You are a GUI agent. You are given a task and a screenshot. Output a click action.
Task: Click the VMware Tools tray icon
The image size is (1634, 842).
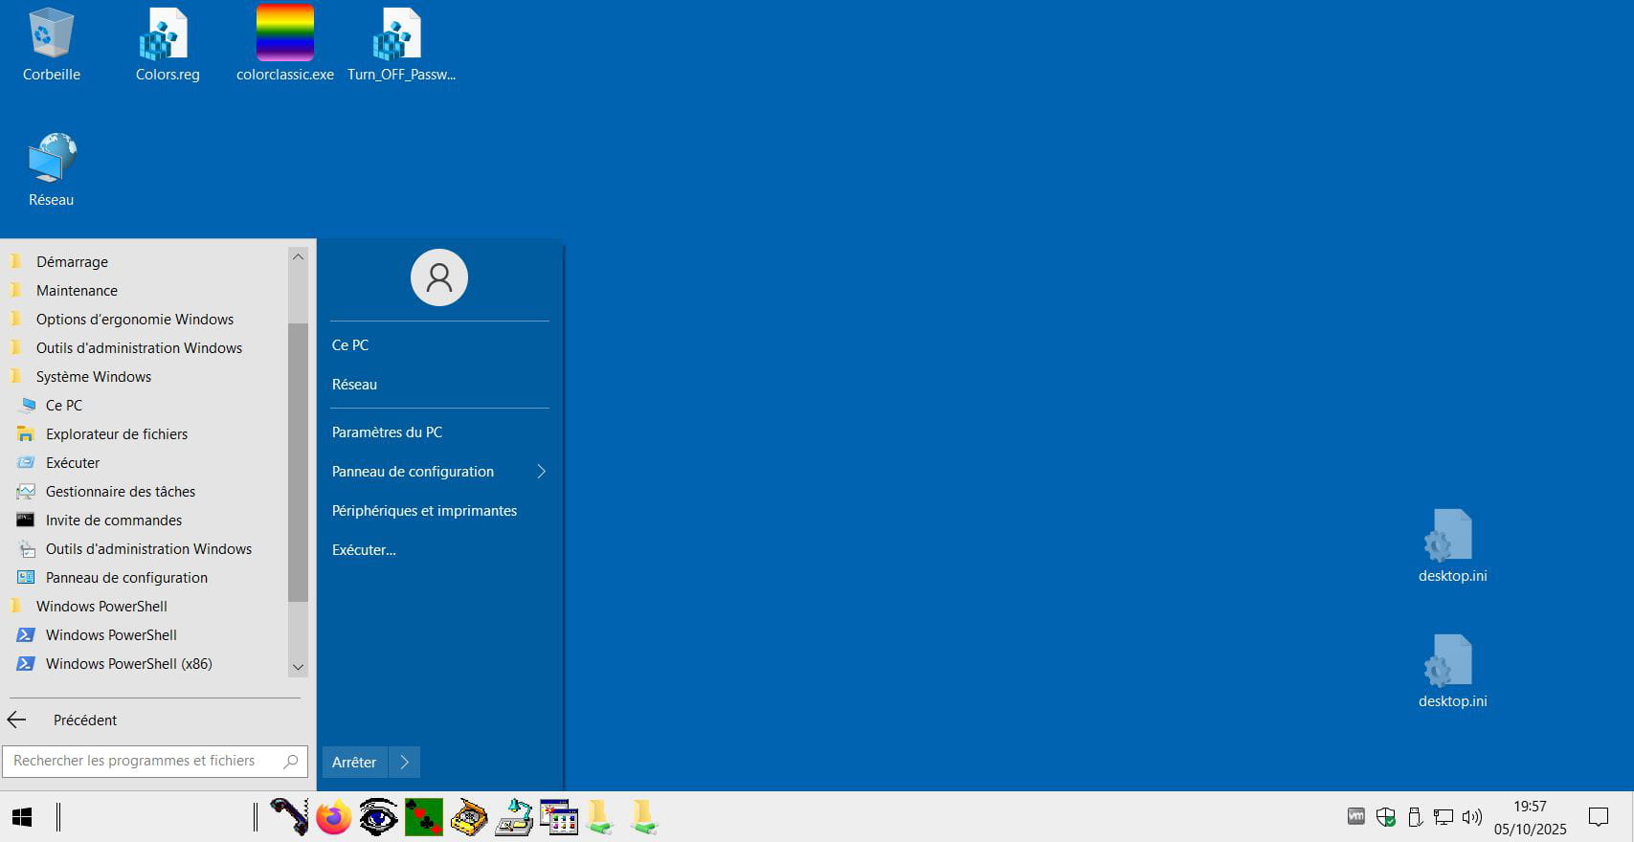click(x=1355, y=817)
